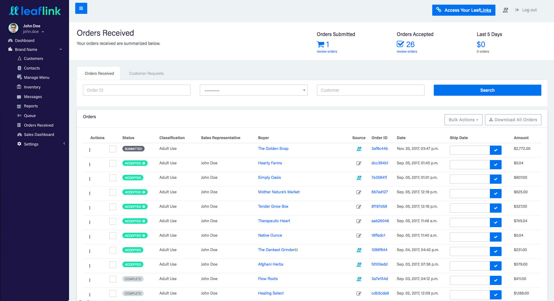The height and width of the screenshot is (301, 554).
Task: Click the Orders Submitted cart icon
Action: pos(321,45)
